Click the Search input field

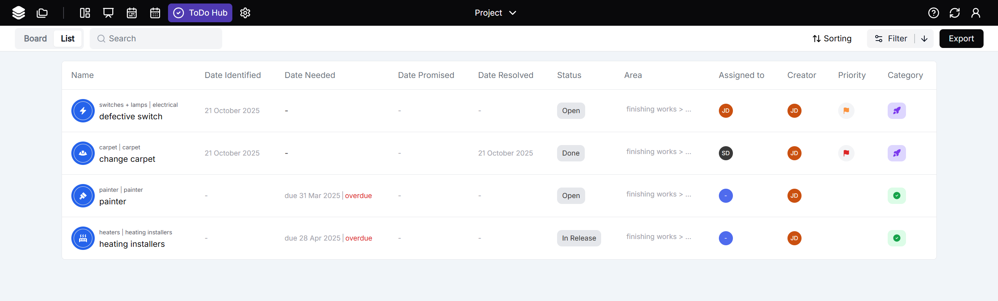point(156,39)
